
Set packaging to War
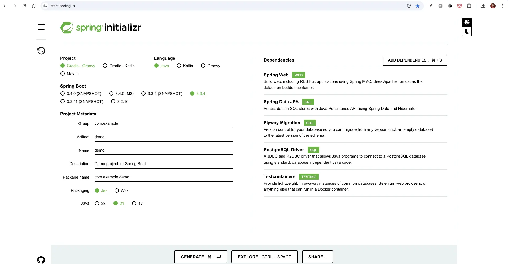pyautogui.click(x=121, y=191)
